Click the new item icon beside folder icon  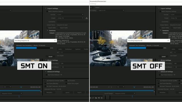(x=99, y=98)
